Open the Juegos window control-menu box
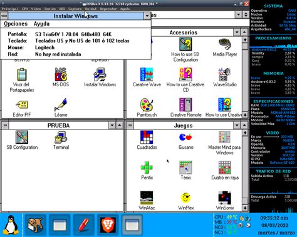 [x=130, y=126]
